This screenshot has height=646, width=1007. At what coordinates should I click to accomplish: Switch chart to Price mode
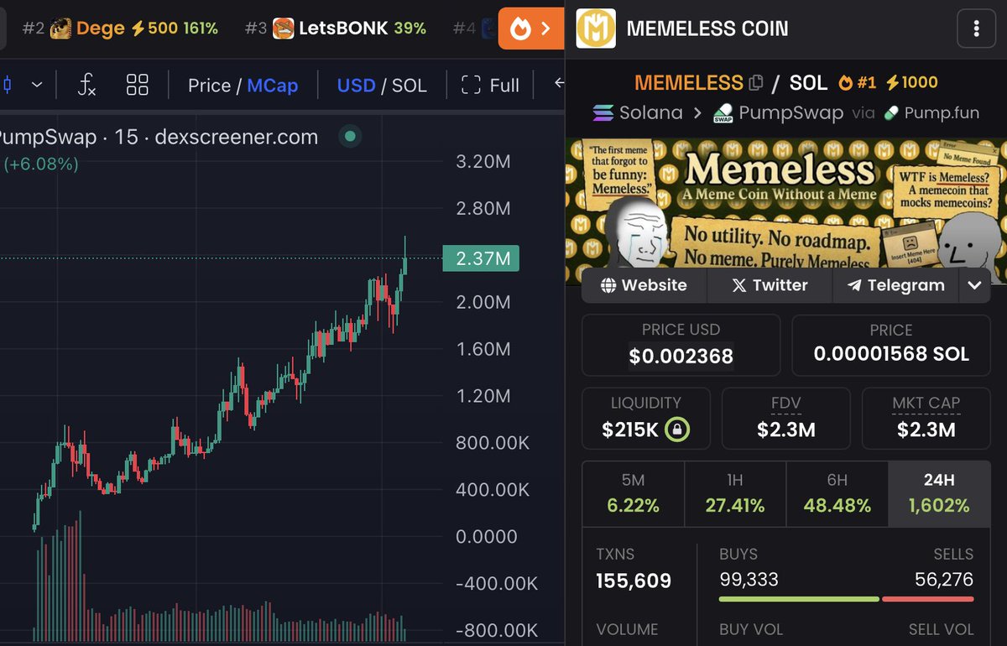pyautogui.click(x=209, y=86)
